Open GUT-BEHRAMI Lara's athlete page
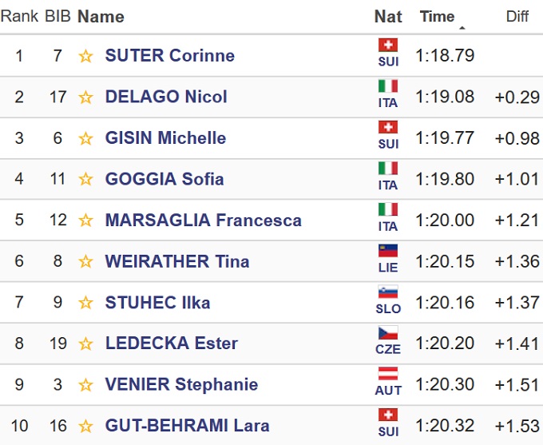This screenshot has width=543, height=445. 187,426
